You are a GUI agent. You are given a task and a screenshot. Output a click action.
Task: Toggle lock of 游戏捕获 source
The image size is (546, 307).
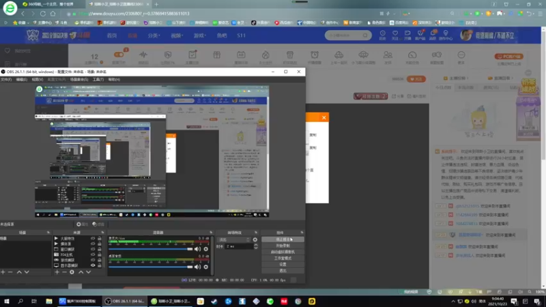point(99,260)
